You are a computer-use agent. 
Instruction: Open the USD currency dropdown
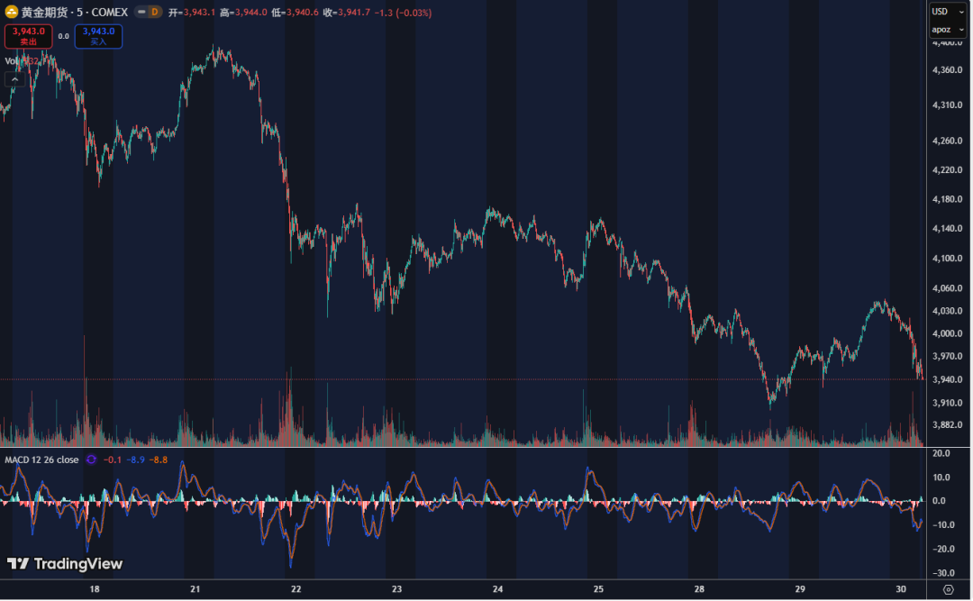pyautogui.click(x=948, y=11)
